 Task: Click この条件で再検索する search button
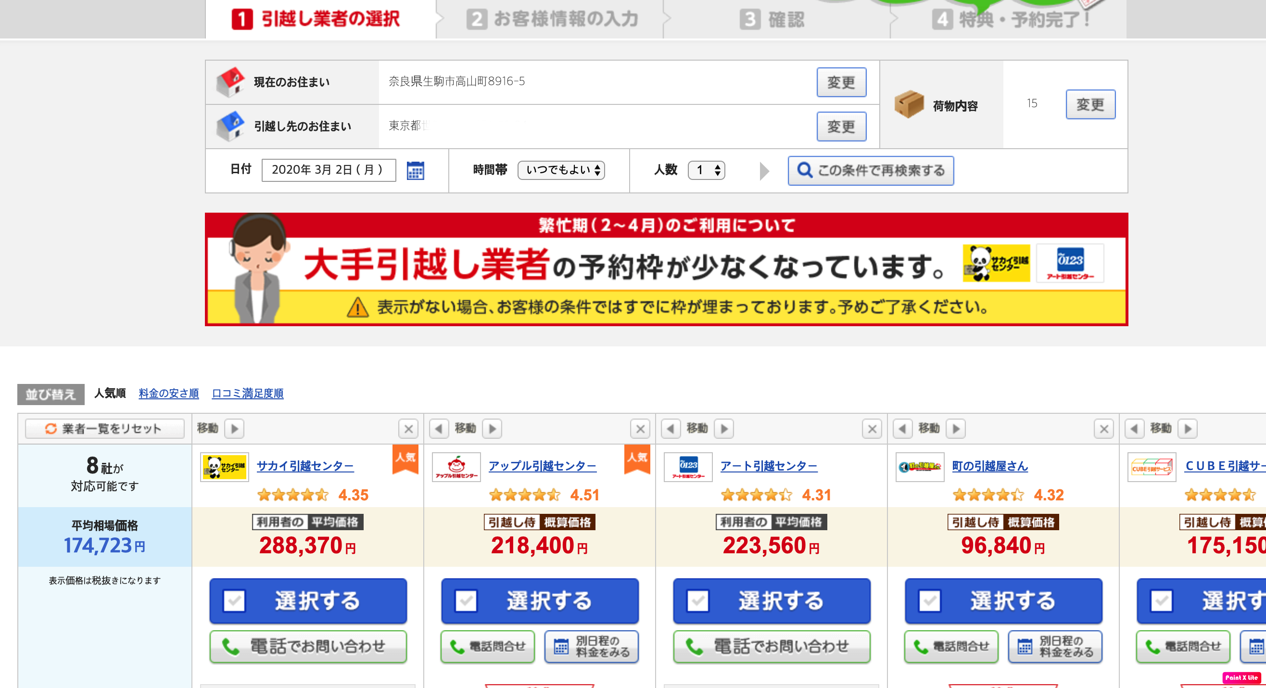[x=871, y=170]
